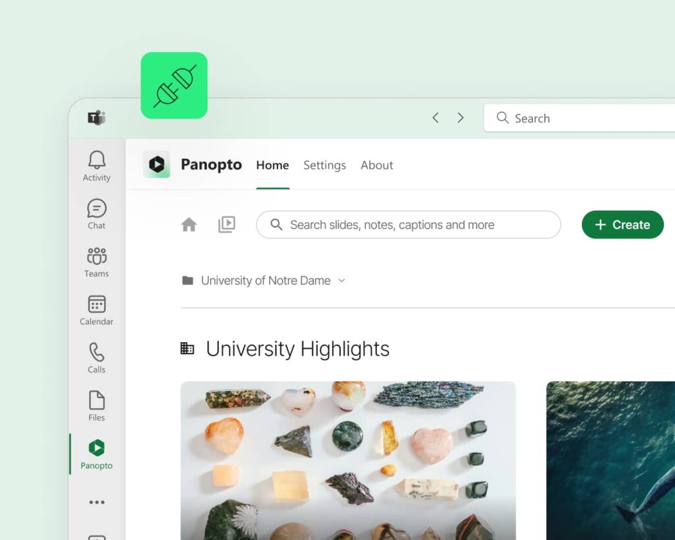The image size is (675, 540).
Task: Show more apps via the ellipsis menu
Action: [x=96, y=502]
